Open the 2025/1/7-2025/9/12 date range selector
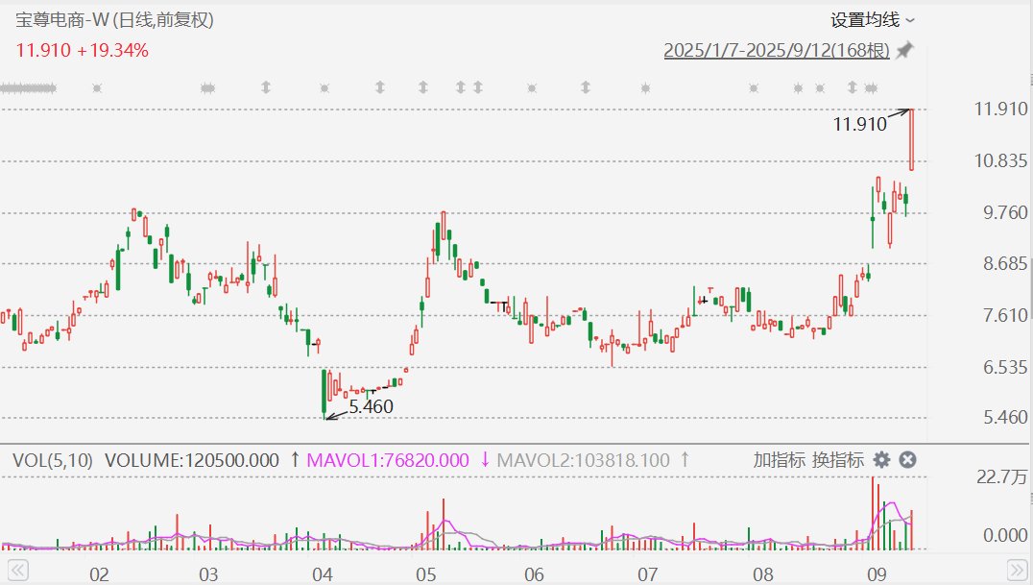The width and height of the screenshot is (1033, 585). pyautogui.click(x=777, y=51)
